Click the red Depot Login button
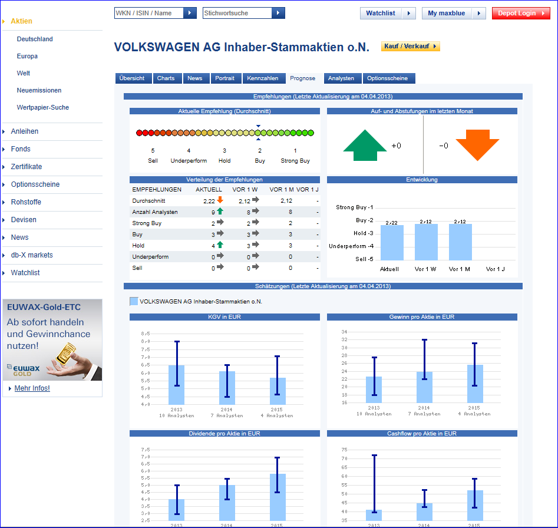558x528 pixels. (521, 13)
